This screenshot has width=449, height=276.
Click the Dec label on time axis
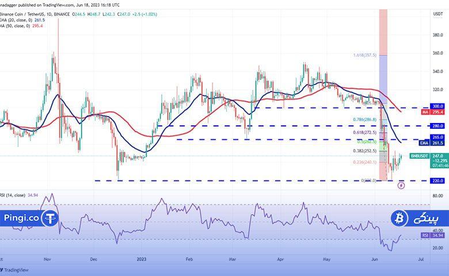(94, 259)
